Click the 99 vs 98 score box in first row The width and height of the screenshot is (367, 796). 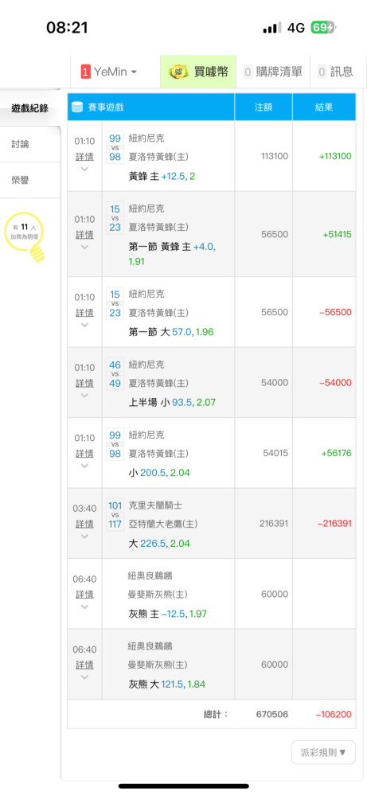(x=115, y=148)
